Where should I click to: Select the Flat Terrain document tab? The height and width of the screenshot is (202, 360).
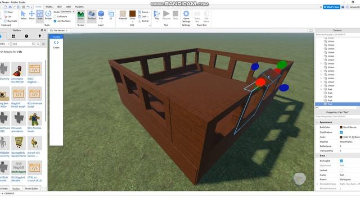pos(58,30)
